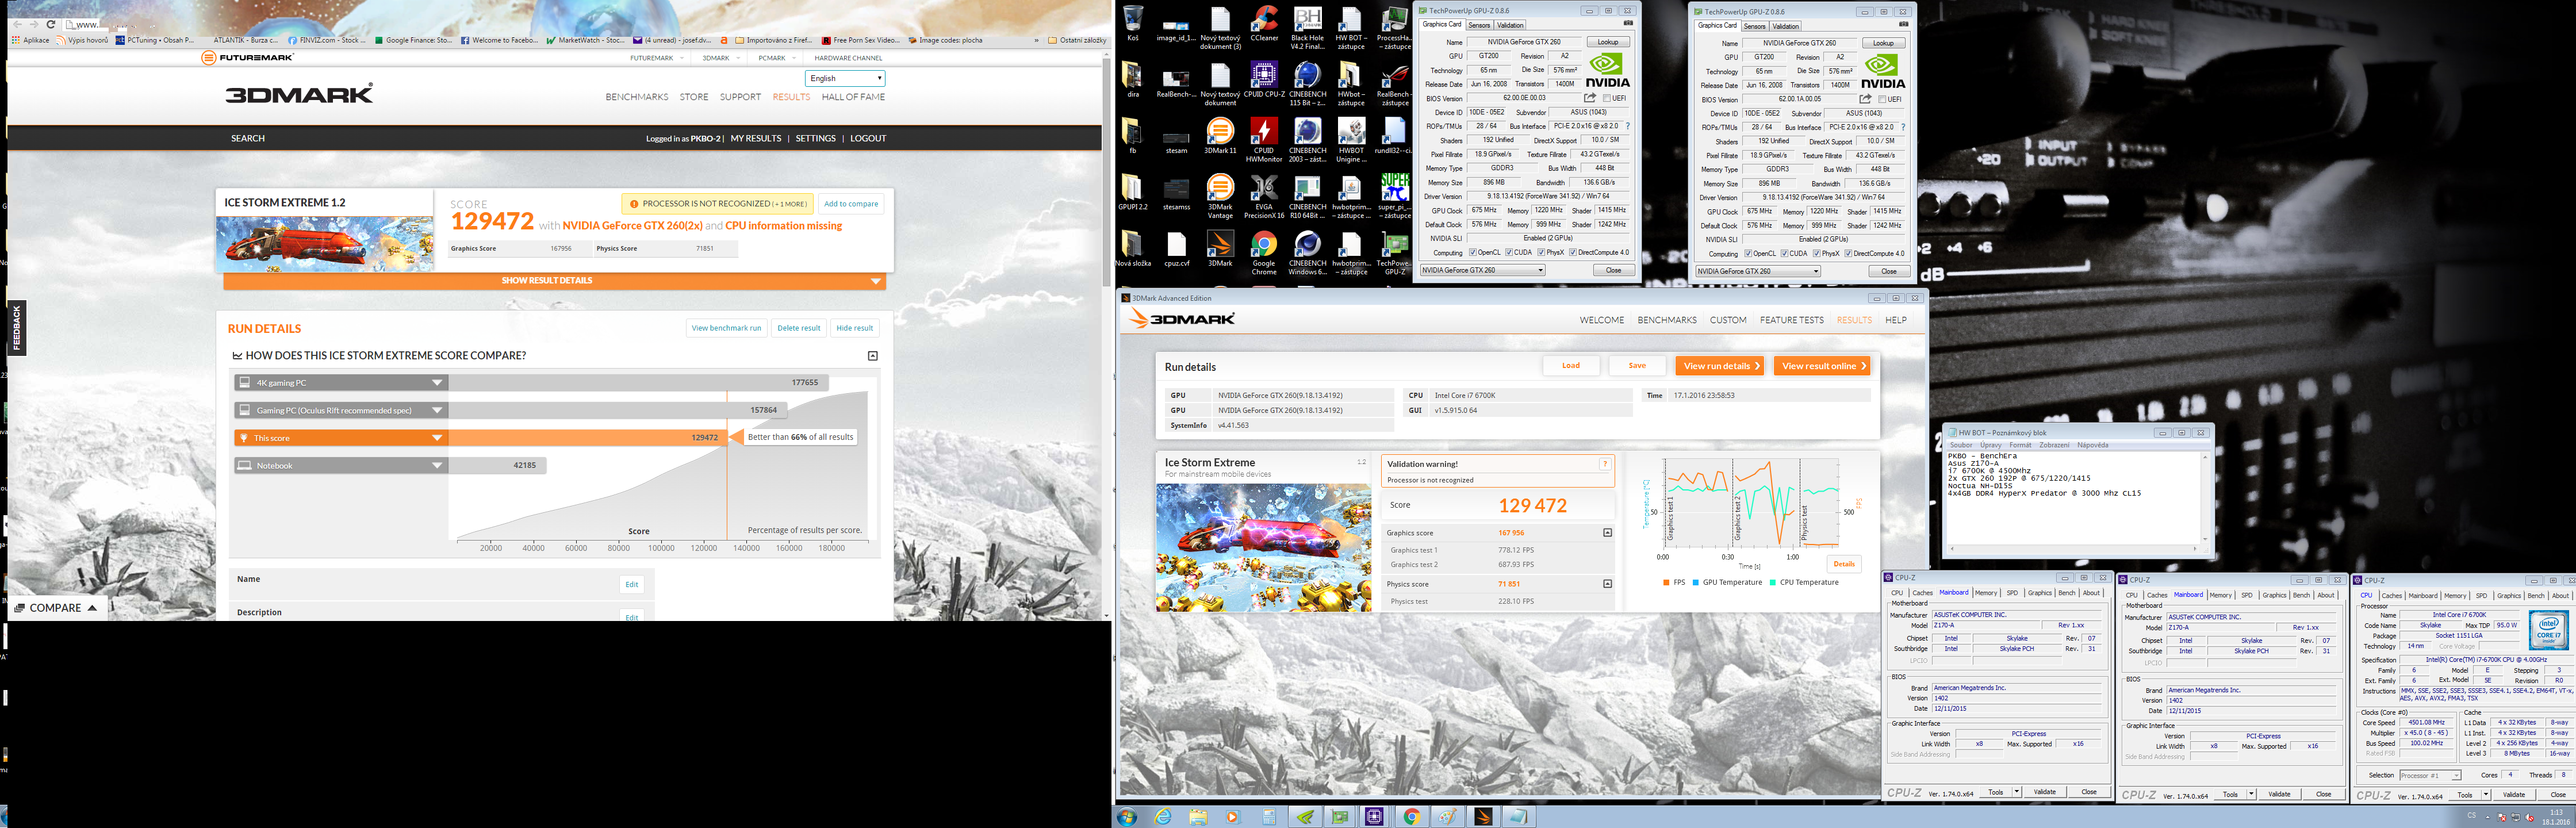Toggle PhysX checkbox in right GPU-Z window
This screenshot has width=2576, height=828.
tap(1817, 253)
